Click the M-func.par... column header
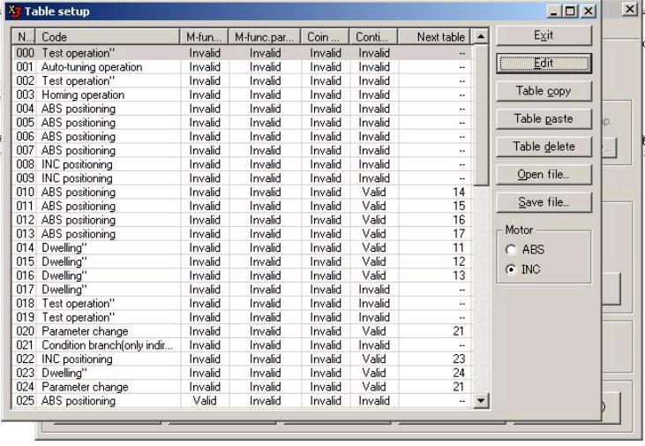The width and height of the screenshot is (645, 446). 264,37
